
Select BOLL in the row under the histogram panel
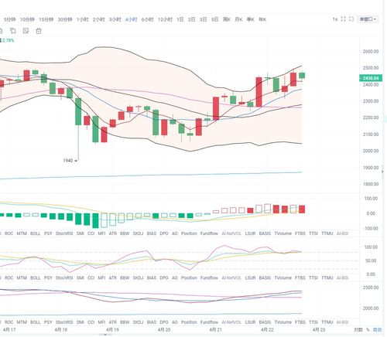point(36,233)
